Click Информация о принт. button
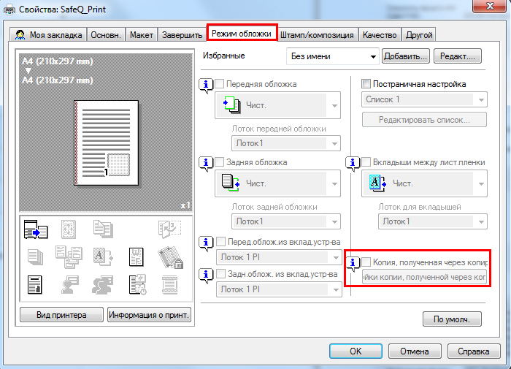The height and width of the screenshot is (369, 511). click(149, 315)
